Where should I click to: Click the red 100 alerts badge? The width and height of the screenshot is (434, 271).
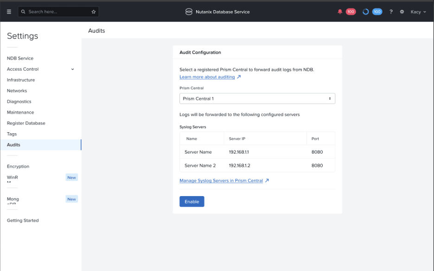[351, 12]
